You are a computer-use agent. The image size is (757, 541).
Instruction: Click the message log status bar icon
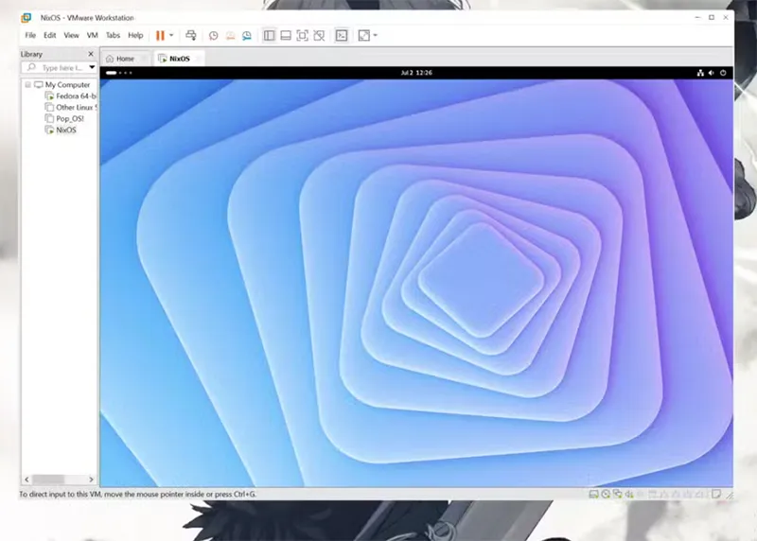tap(716, 495)
